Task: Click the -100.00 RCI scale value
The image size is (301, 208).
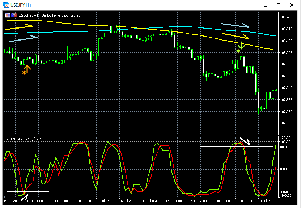Action: (286, 196)
